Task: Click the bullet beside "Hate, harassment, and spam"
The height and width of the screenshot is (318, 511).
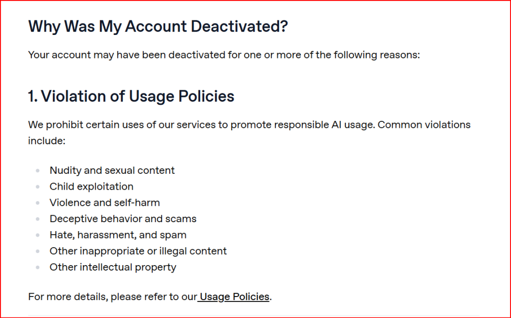Action: click(x=37, y=235)
